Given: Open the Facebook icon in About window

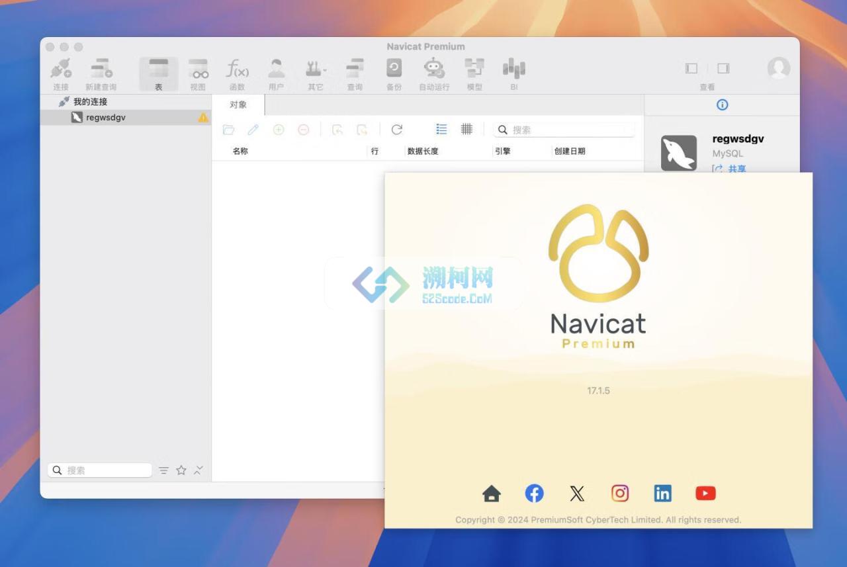Looking at the screenshot, I should coord(535,494).
